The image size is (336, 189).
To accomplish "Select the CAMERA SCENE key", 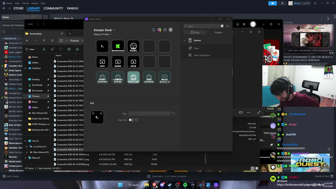I will [x=118, y=78].
